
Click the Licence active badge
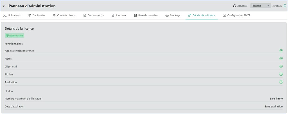click(15, 36)
